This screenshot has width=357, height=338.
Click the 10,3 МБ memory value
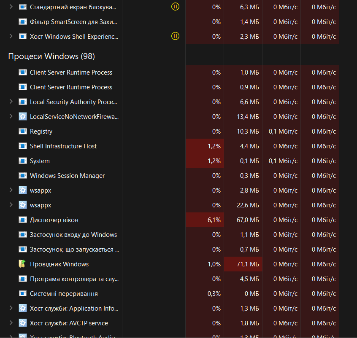248,131
